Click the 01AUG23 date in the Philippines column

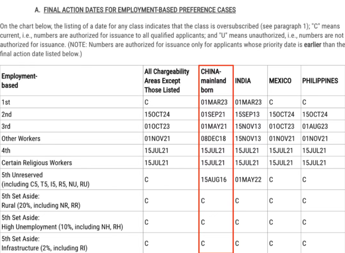pos(316,126)
